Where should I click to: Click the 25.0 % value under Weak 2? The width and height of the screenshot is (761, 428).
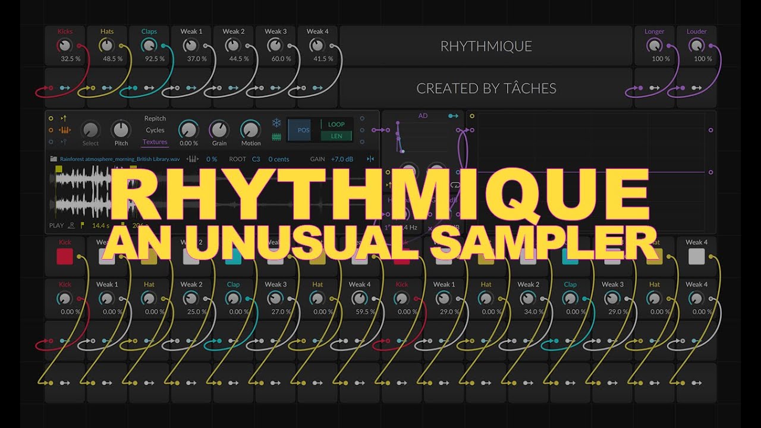pyautogui.click(x=197, y=311)
